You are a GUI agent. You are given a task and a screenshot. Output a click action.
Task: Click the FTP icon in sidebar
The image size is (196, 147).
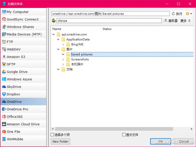pyautogui.click(x=4, y=42)
